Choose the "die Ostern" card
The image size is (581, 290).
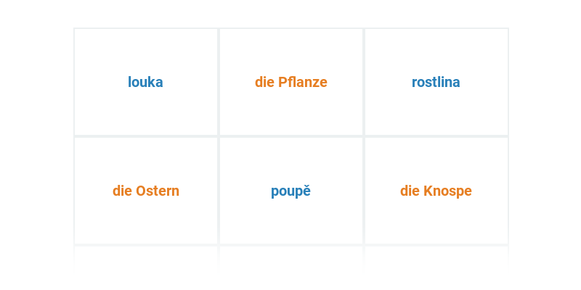pos(145,191)
